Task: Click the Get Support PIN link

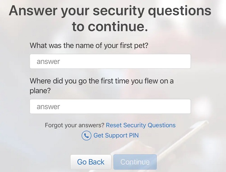Action: tap(116, 136)
